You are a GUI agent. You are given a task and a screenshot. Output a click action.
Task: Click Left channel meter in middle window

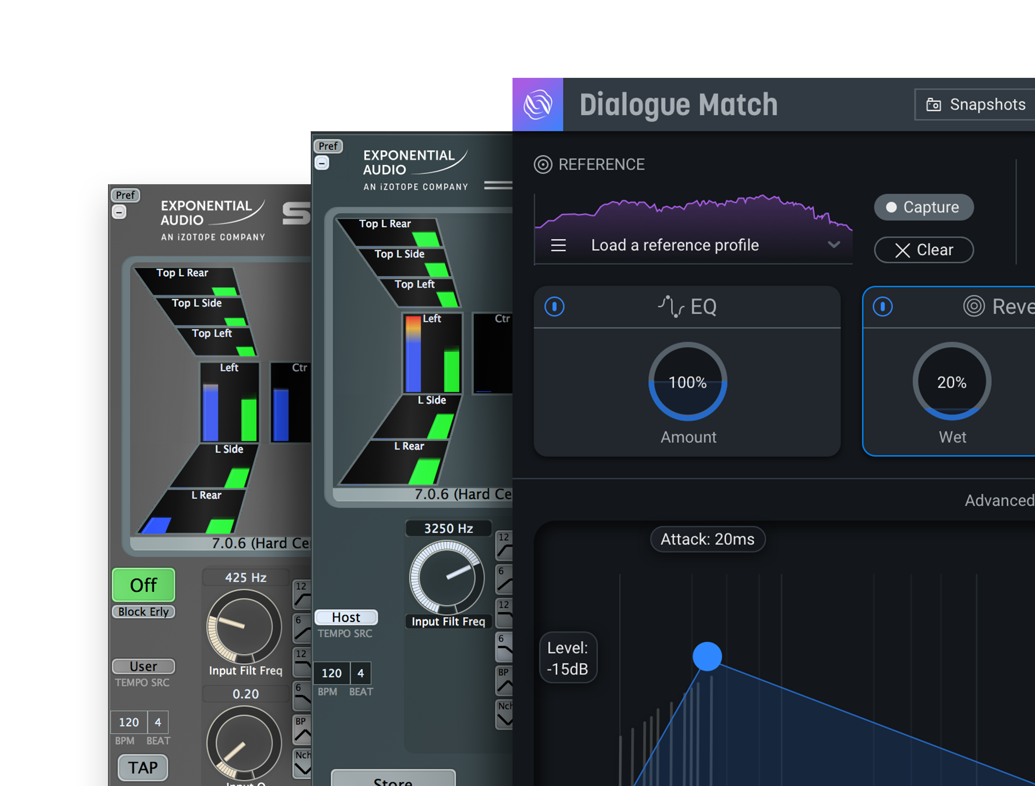pyautogui.click(x=432, y=353)
